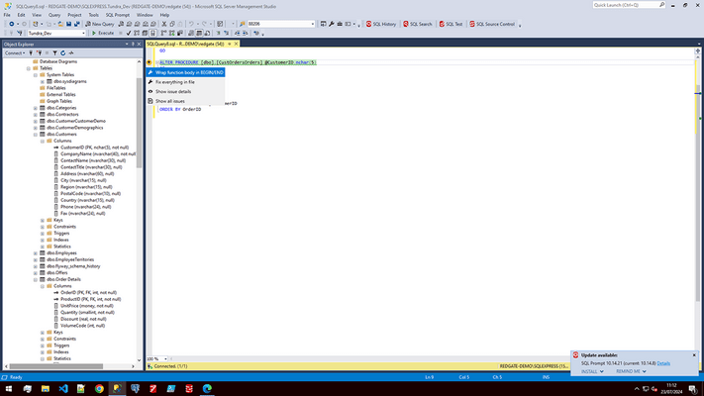Expand the dbo.Employees table node
This screenshot has height=396, width=704.
coord(35,252)
